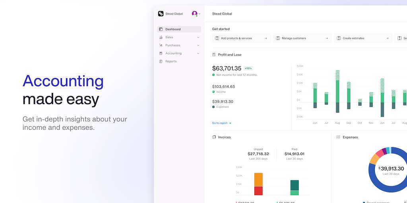Click the orange unpaid invoices bar segment
This screenshot has height=203, width=407.
point(258,180)
